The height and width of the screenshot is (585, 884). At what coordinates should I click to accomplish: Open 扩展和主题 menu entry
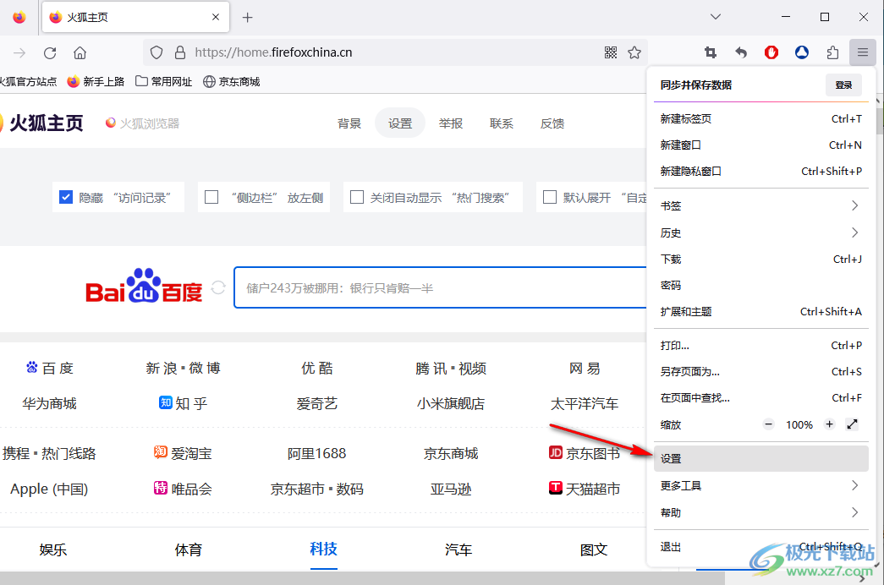(x=760, y=312)
